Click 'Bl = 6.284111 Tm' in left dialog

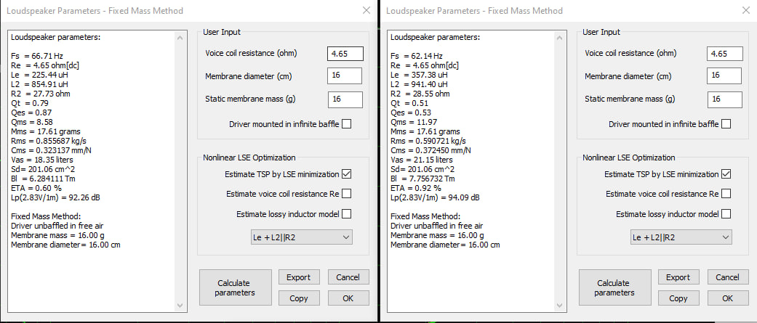[x=44, y=179]
